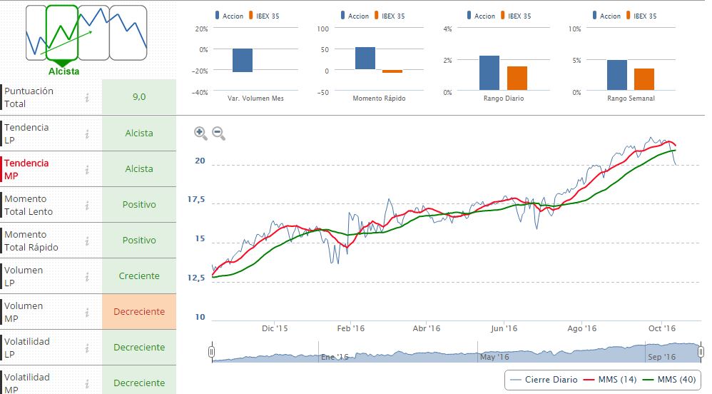Hide the MMS (40) green line series
712x394 pixels.
click(x=667, y=380)
